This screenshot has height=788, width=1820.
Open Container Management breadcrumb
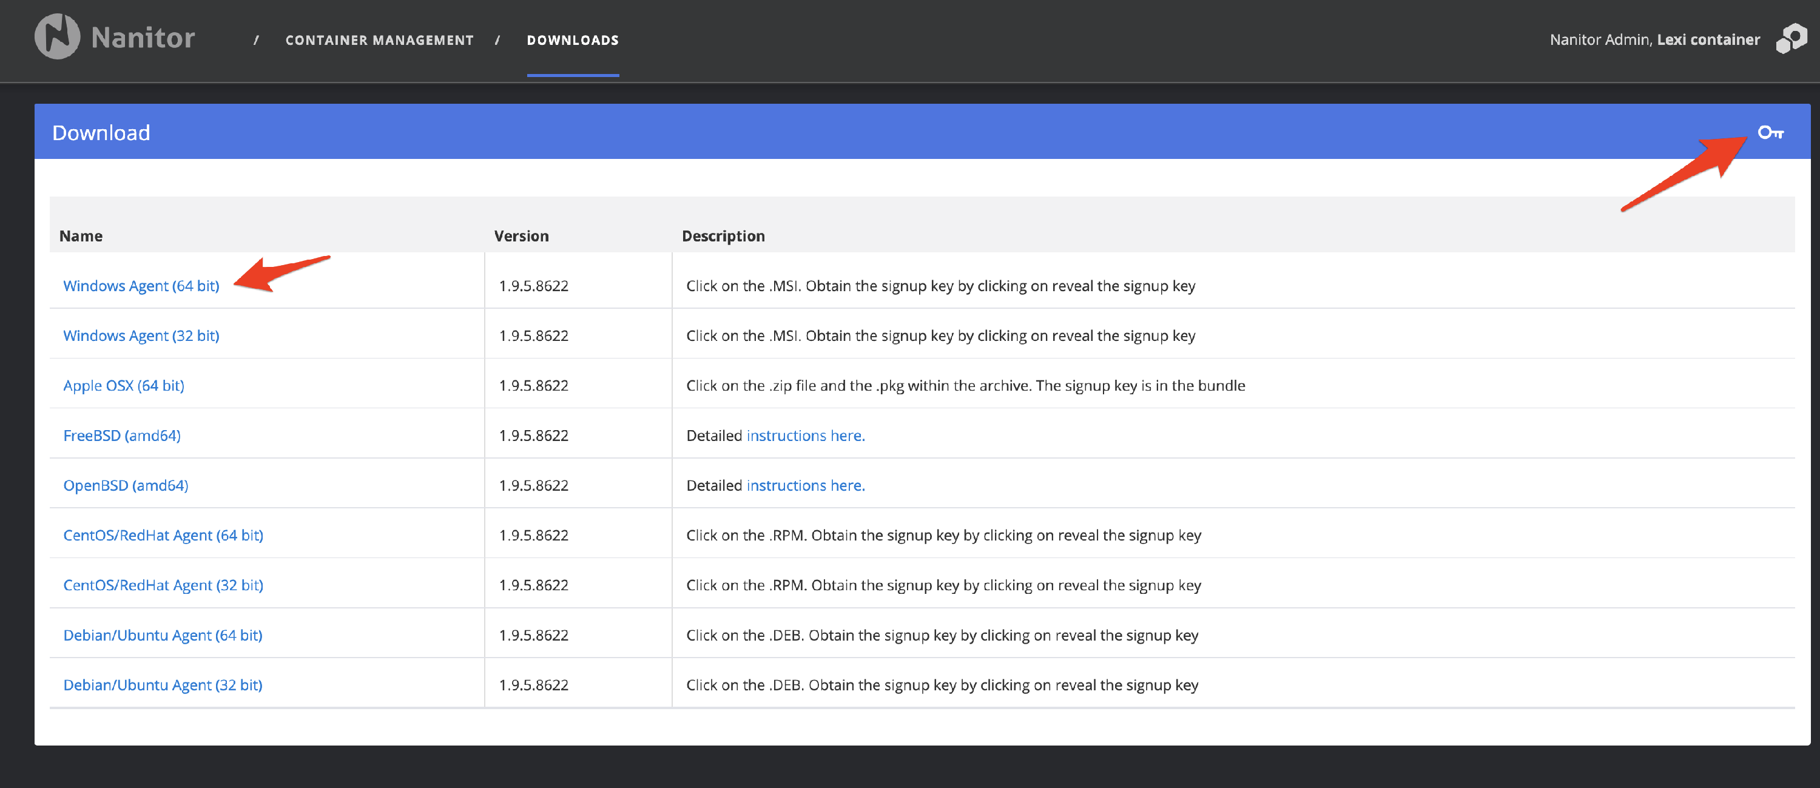(x=379, y=40)
